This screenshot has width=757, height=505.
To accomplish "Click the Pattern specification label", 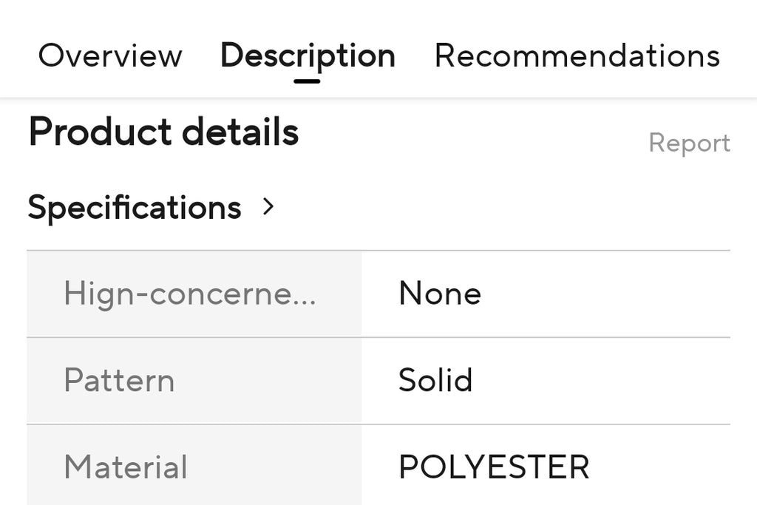I will coord(119,381).
